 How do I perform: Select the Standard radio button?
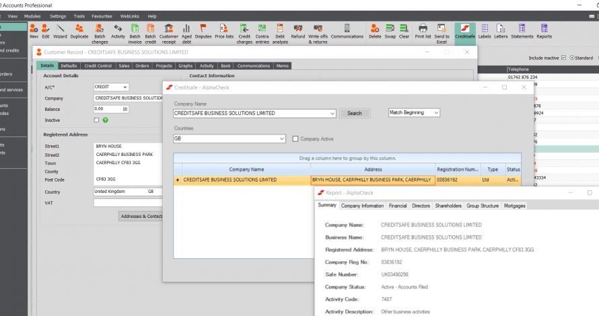click(572, 58)
